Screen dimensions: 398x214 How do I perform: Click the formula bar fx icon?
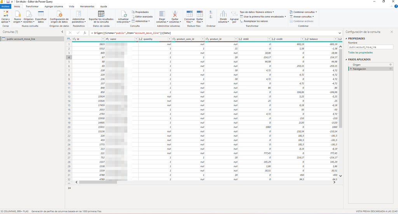[85, 33]
